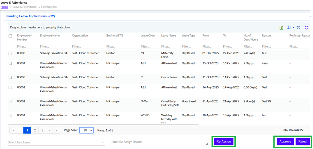
Task: Open the column chooser icon
Action: coord(289,28)
